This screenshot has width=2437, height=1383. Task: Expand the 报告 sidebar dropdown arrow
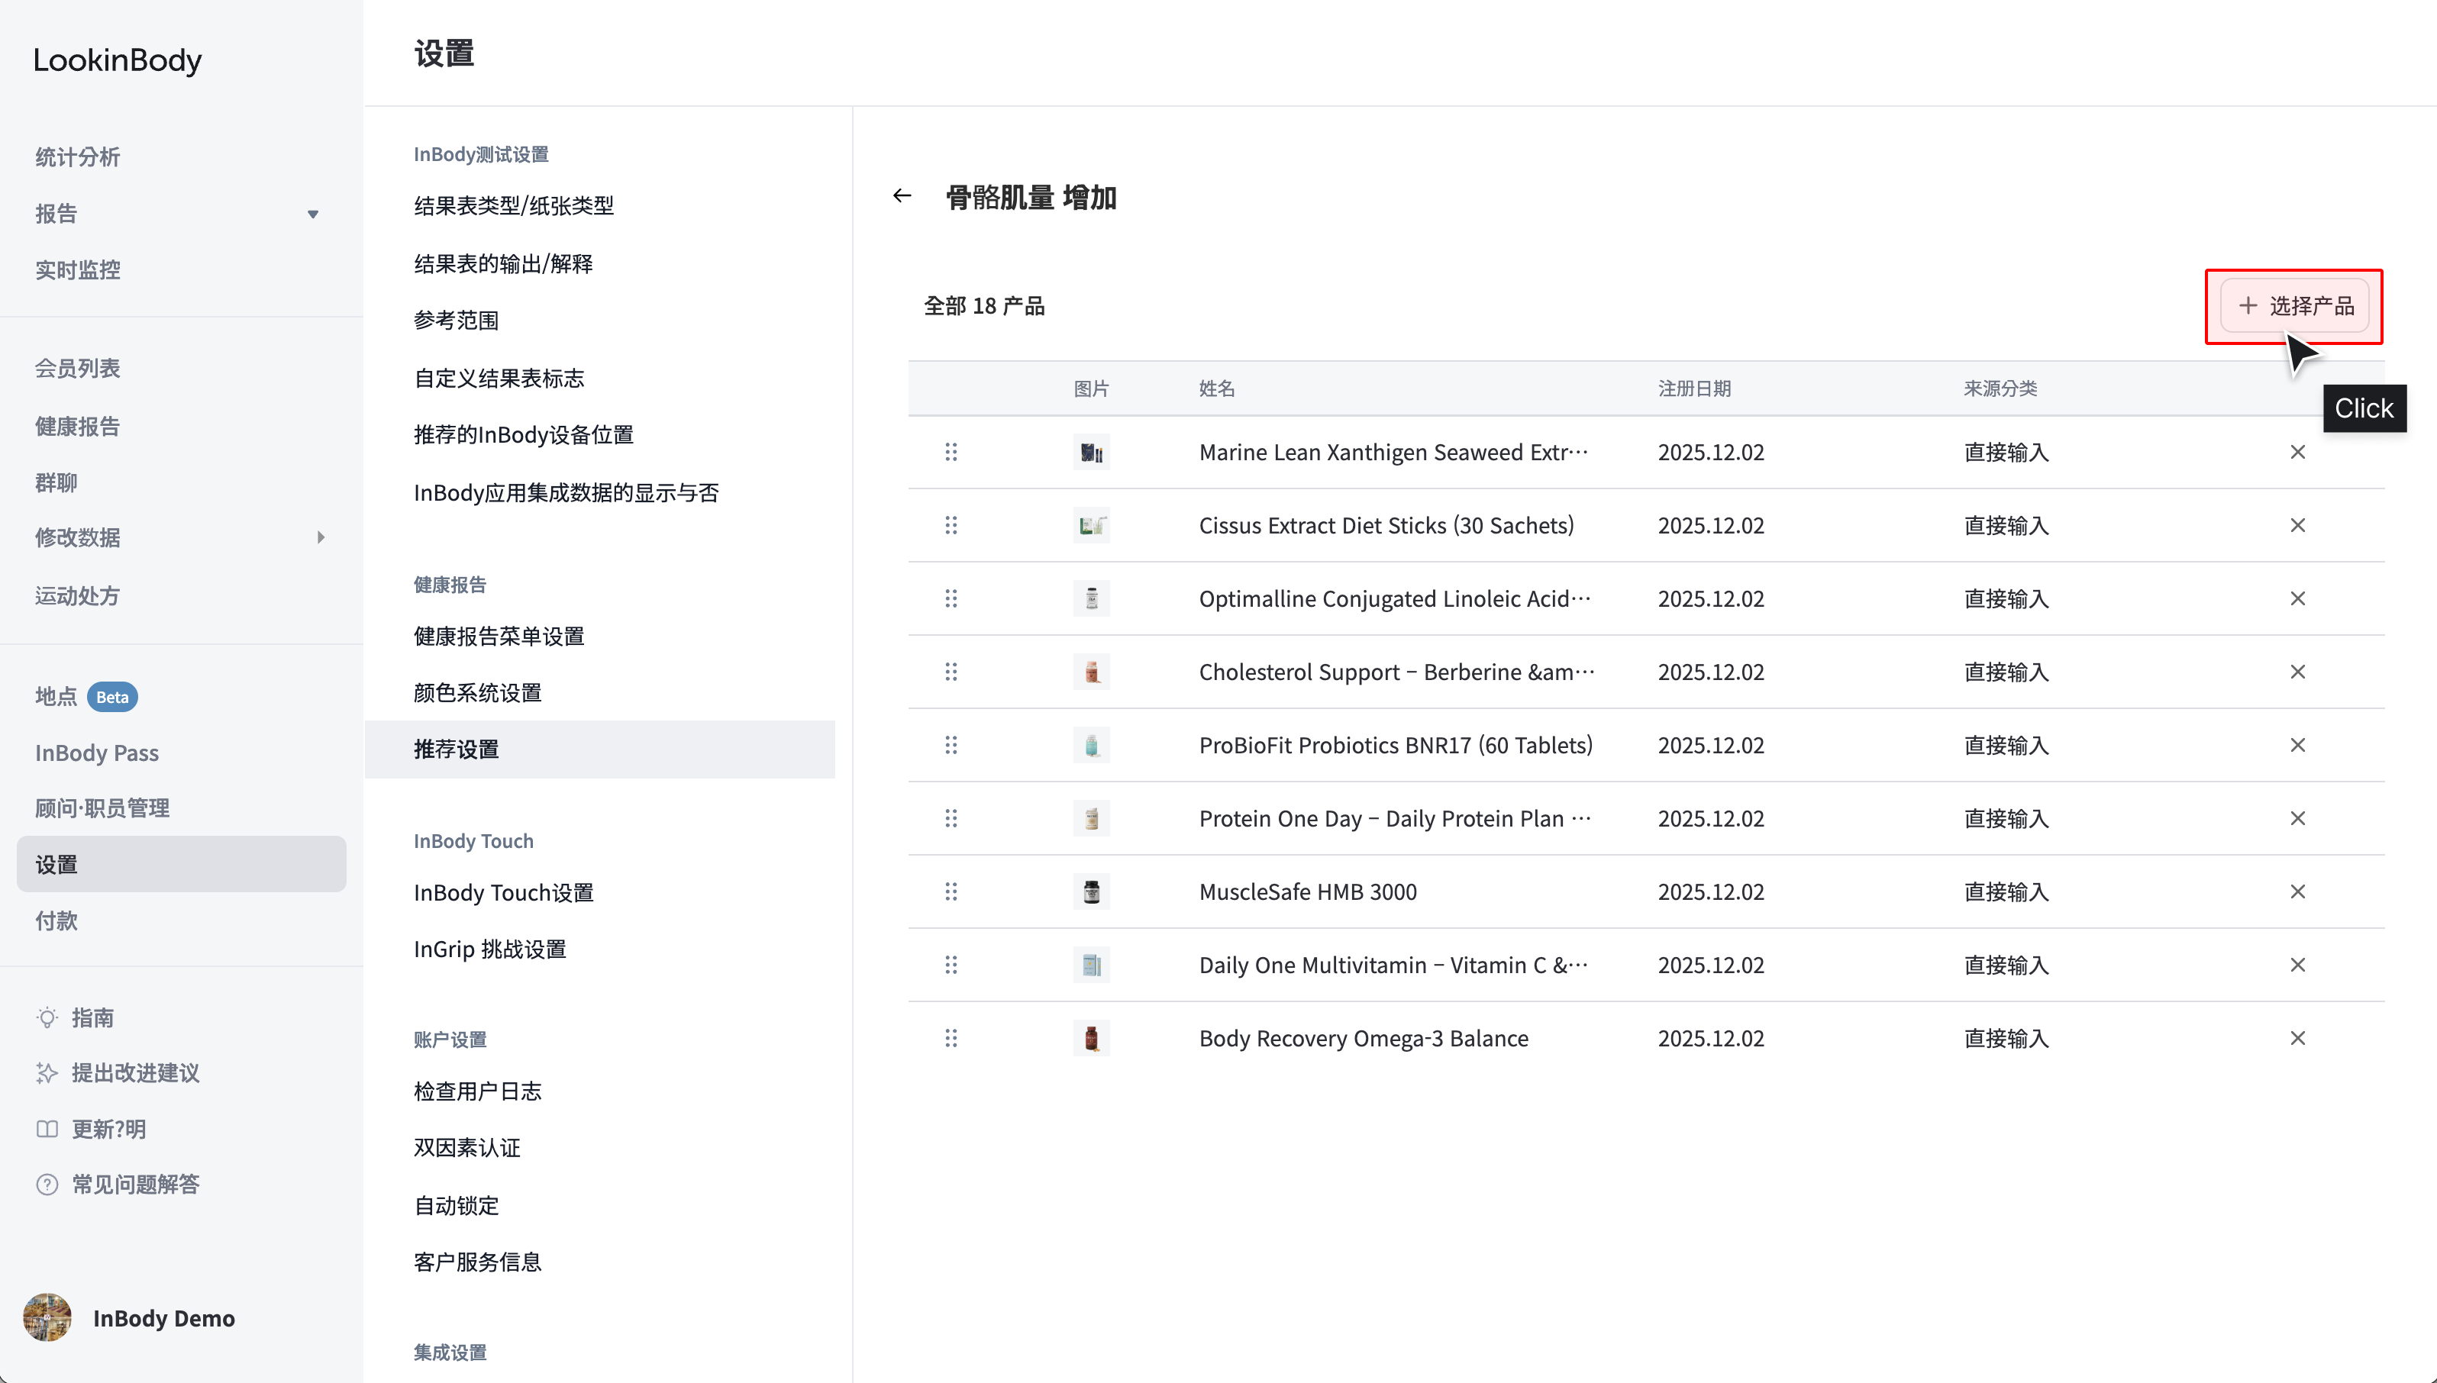312,214
